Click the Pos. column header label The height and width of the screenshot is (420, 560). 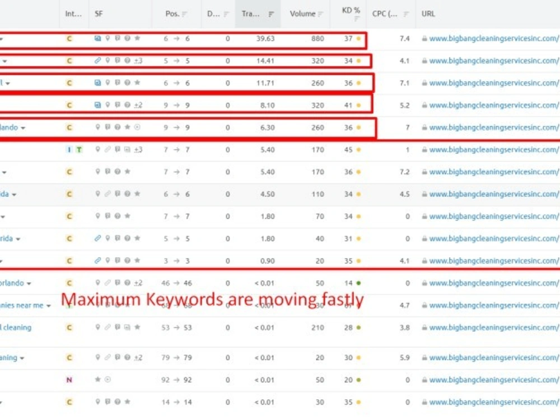point(172,14)
